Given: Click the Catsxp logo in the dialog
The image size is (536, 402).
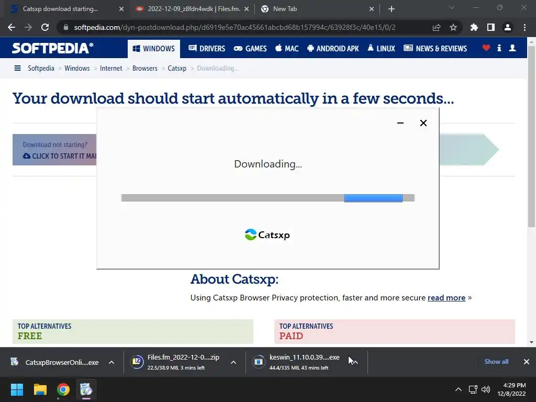Looking at the screenshot, I should pos(267,235).
